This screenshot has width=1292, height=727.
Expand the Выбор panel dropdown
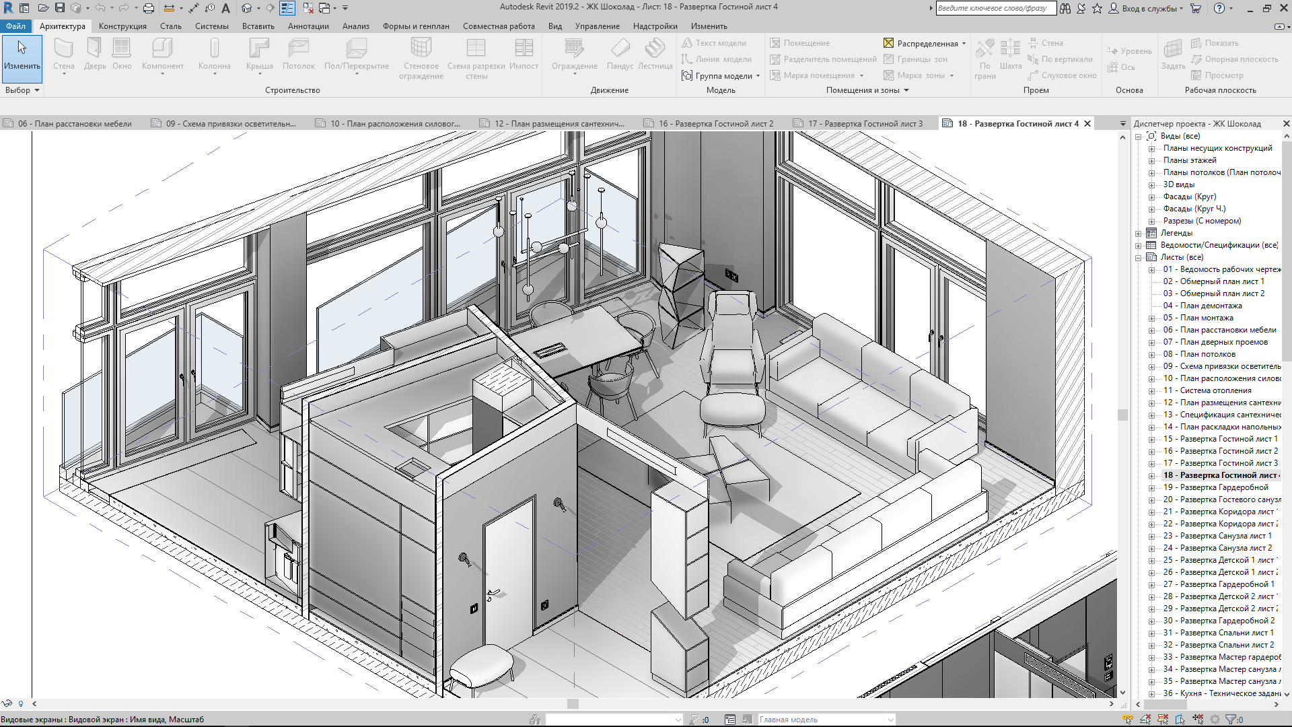(x=37, y=90)
